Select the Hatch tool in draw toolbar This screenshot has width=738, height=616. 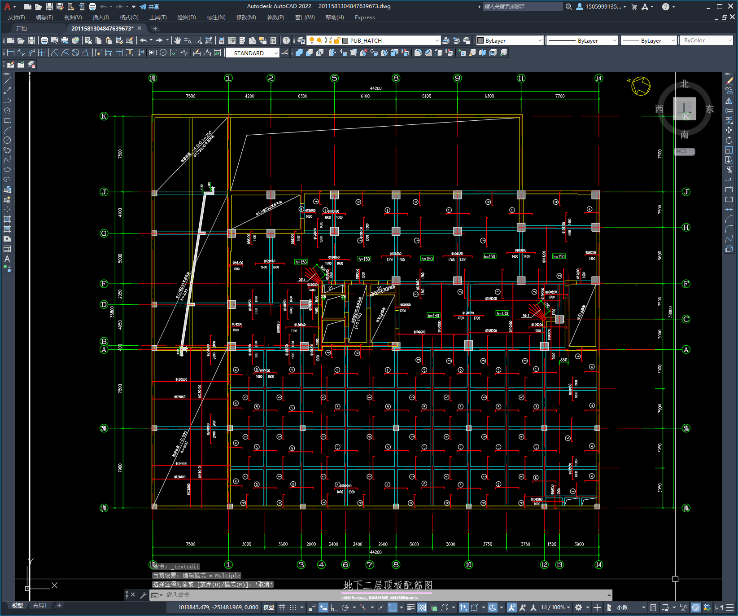7,219
